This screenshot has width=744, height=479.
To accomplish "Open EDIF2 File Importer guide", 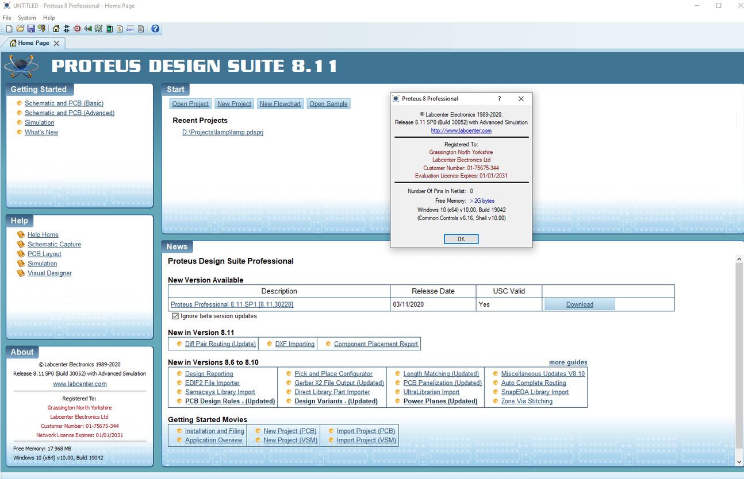I will 212,383.
